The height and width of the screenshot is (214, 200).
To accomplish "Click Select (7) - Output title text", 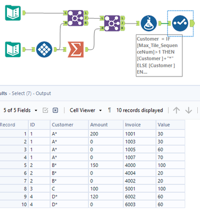I will (32, 93).
